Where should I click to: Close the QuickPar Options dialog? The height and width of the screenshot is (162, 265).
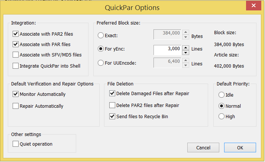[253, 6]
